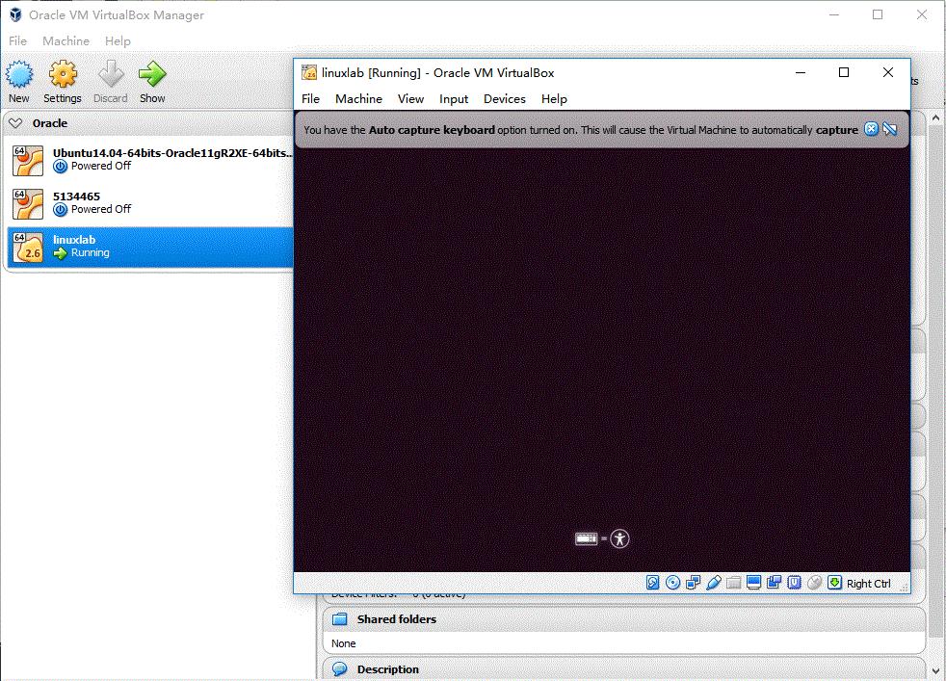Select the 5134465 virtual machine entry
946x681 pixels.
(x=150, y=204)
